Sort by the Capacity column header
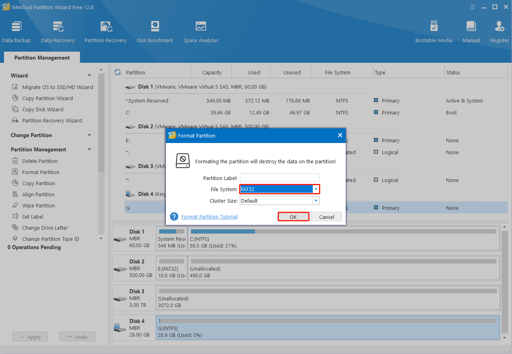Screen dimensions: 512x354 (212, 72)
